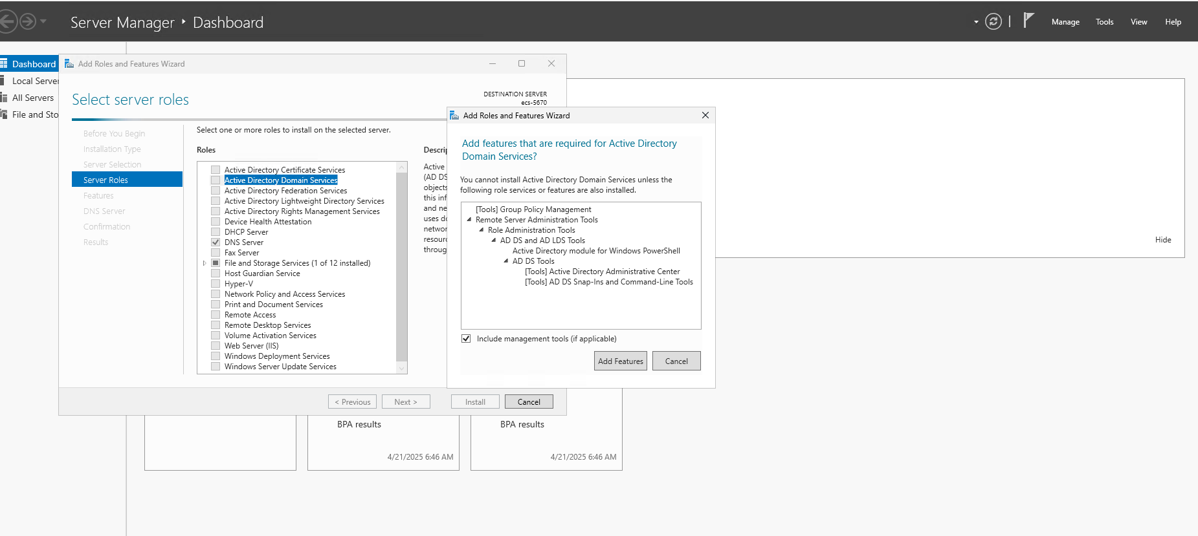This screenshot has height=536, width=1198.
Task: Cancel the required features dialog
Action: coord(676,361)
